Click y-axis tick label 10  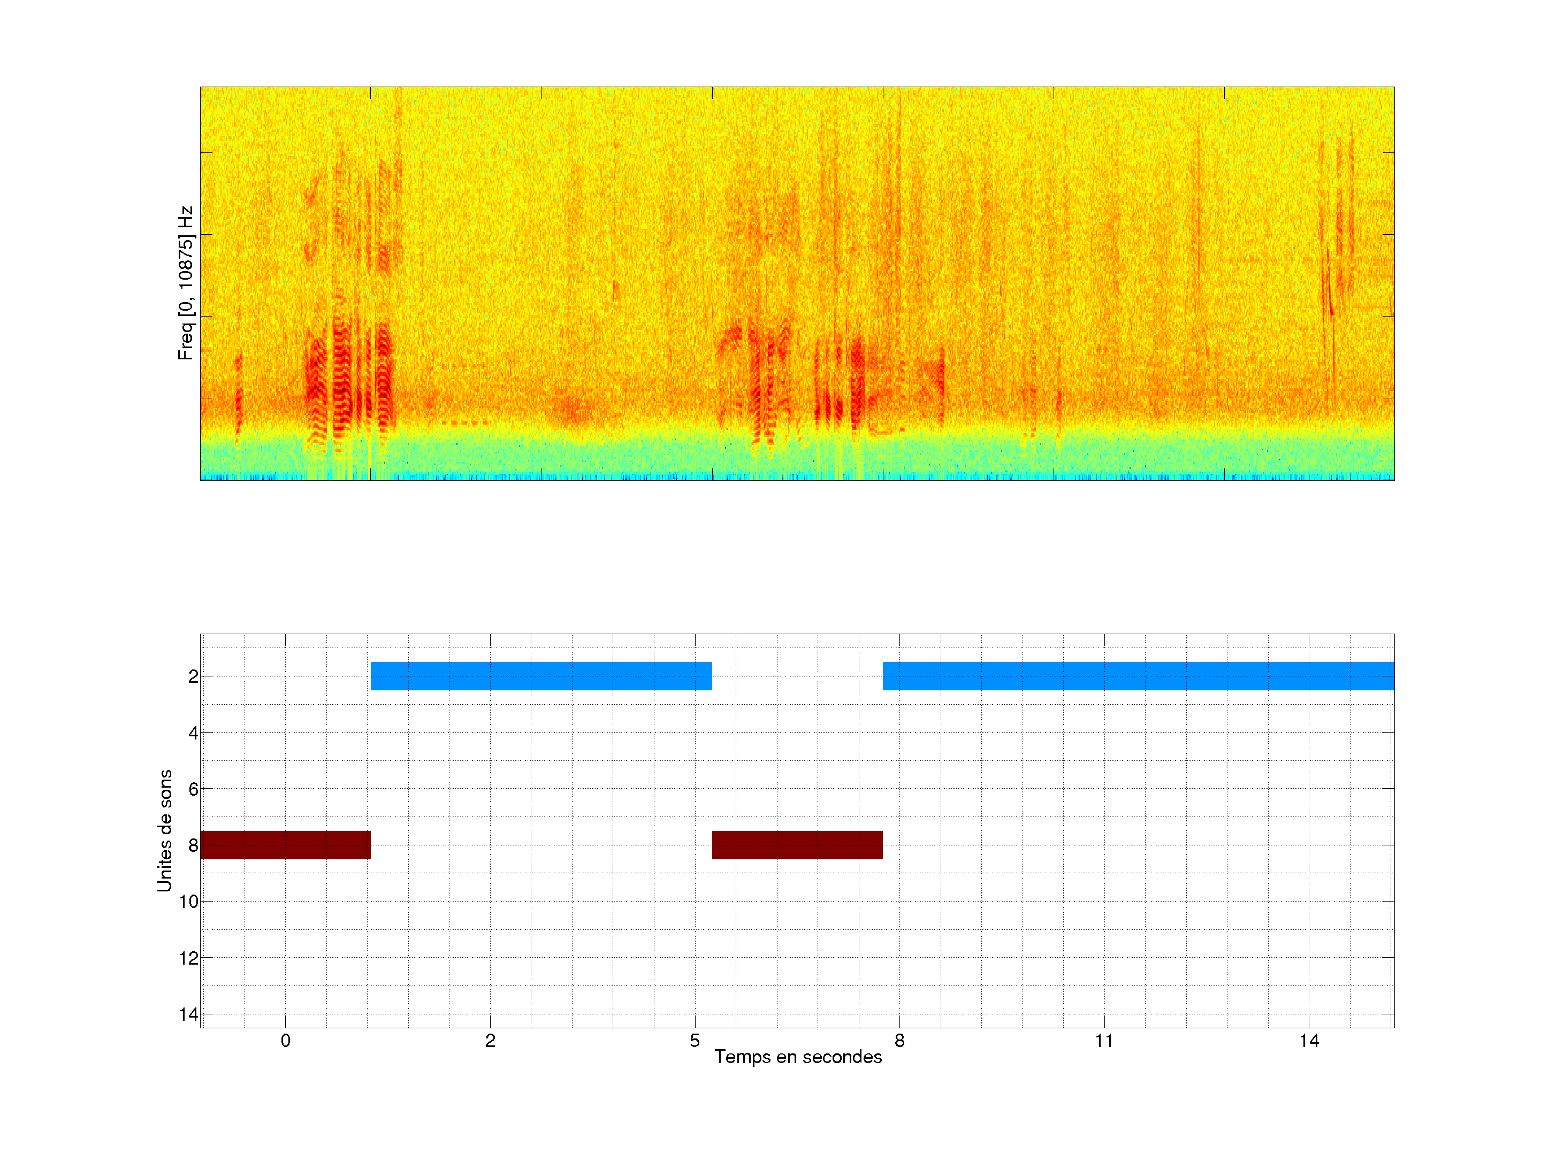(x=189, y=902)
